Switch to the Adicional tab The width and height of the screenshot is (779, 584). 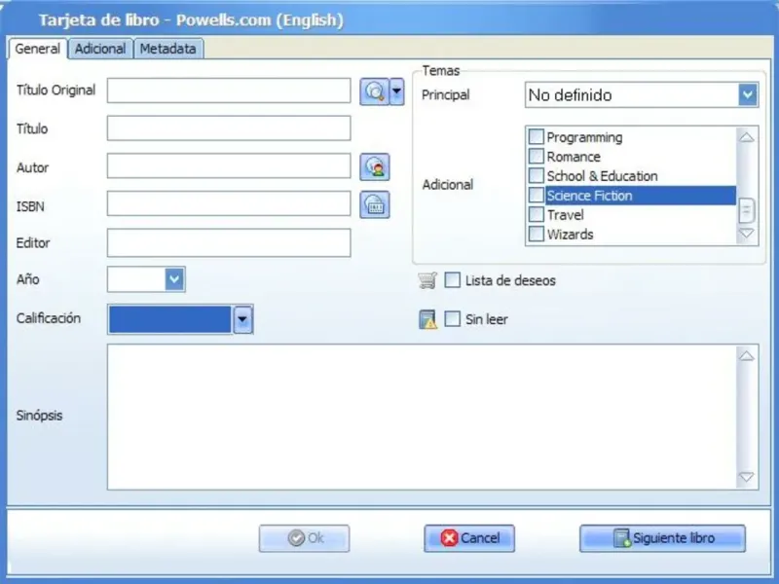[x=100, y=49]
